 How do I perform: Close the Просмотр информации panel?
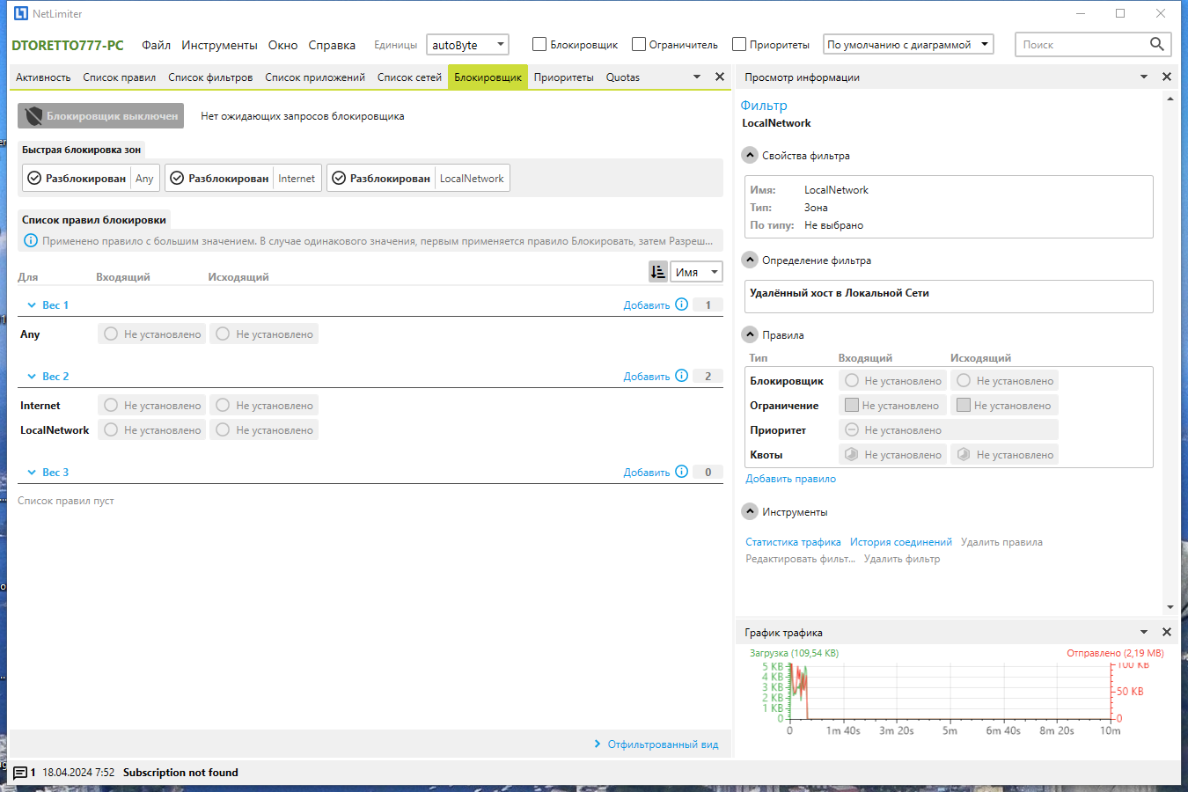[x=1167, y=77]
